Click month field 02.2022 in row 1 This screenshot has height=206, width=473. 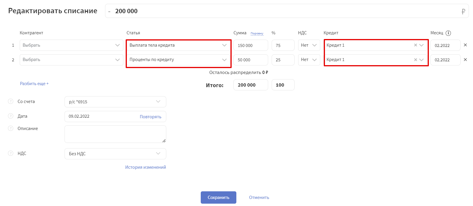click(445, 45)
